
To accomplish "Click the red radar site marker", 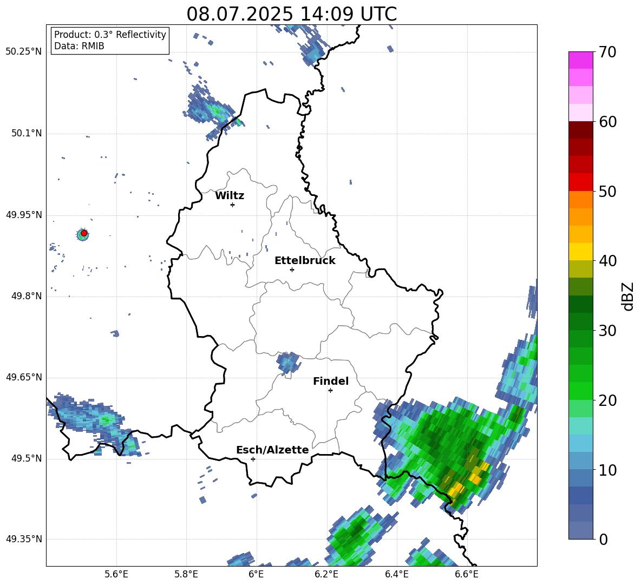I will pos(84,233).
